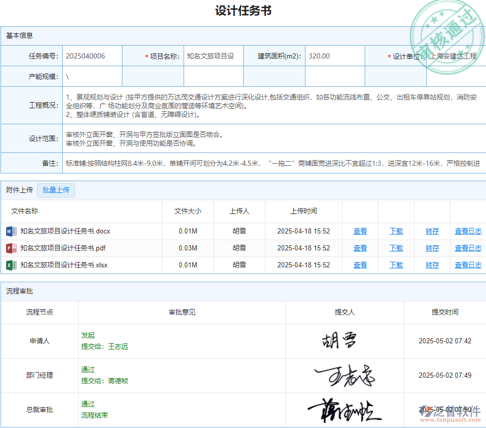Click 转存 for the xlsx attachment
This screenshot has width=486, height=428.
click(432, 265)
